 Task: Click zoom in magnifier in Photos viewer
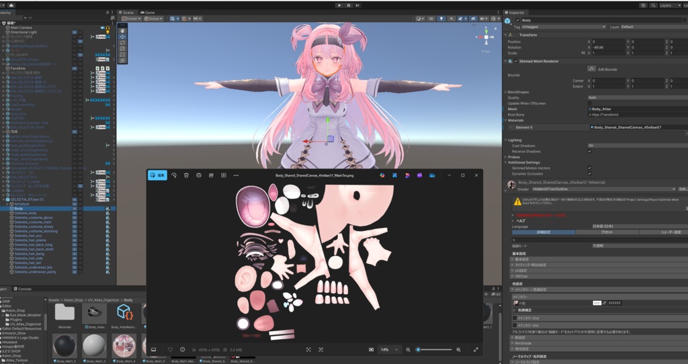click(x=458, y=349)
